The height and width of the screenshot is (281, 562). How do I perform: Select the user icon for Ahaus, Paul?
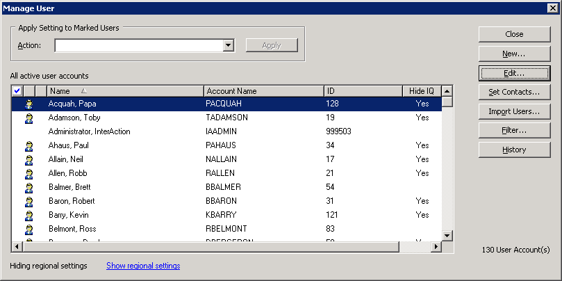pyautogui.click(x=29, y=145)
